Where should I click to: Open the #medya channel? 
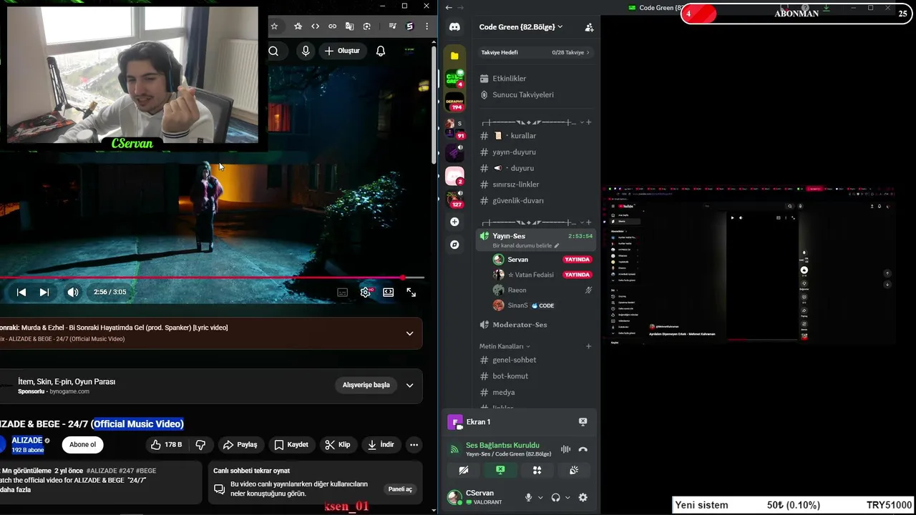pyautogui.click(x=536, y=392)
